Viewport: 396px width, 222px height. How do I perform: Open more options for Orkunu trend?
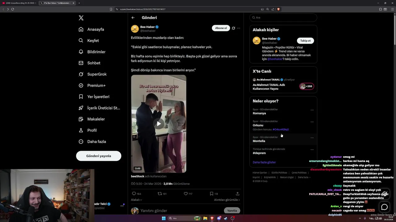coord(312,122)
